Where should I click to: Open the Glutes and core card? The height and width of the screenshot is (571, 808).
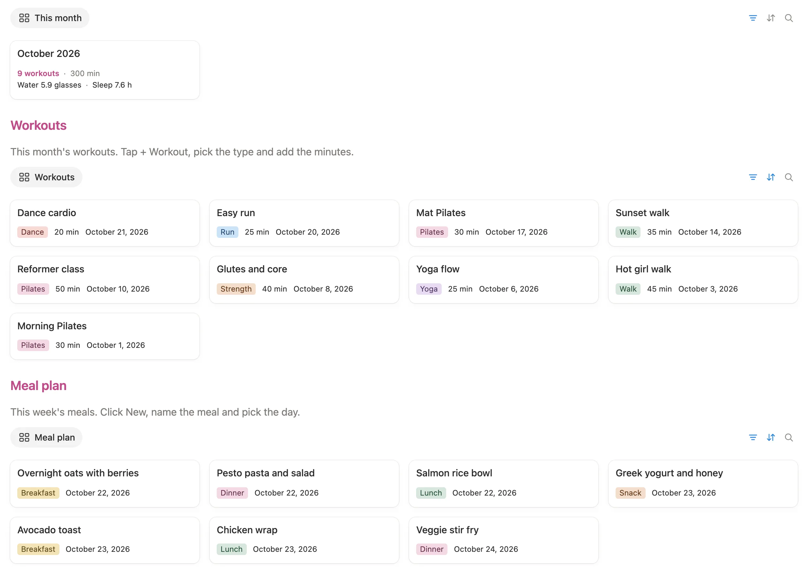point(304,280)
